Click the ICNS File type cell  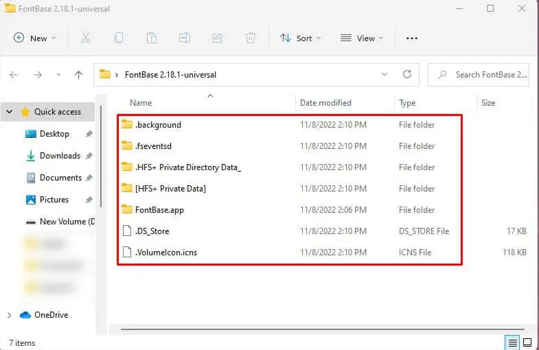[x=415, y=253]
